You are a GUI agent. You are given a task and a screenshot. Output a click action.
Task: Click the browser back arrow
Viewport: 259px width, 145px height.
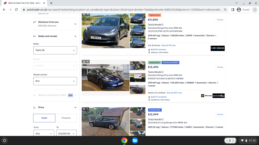[4, 10]
